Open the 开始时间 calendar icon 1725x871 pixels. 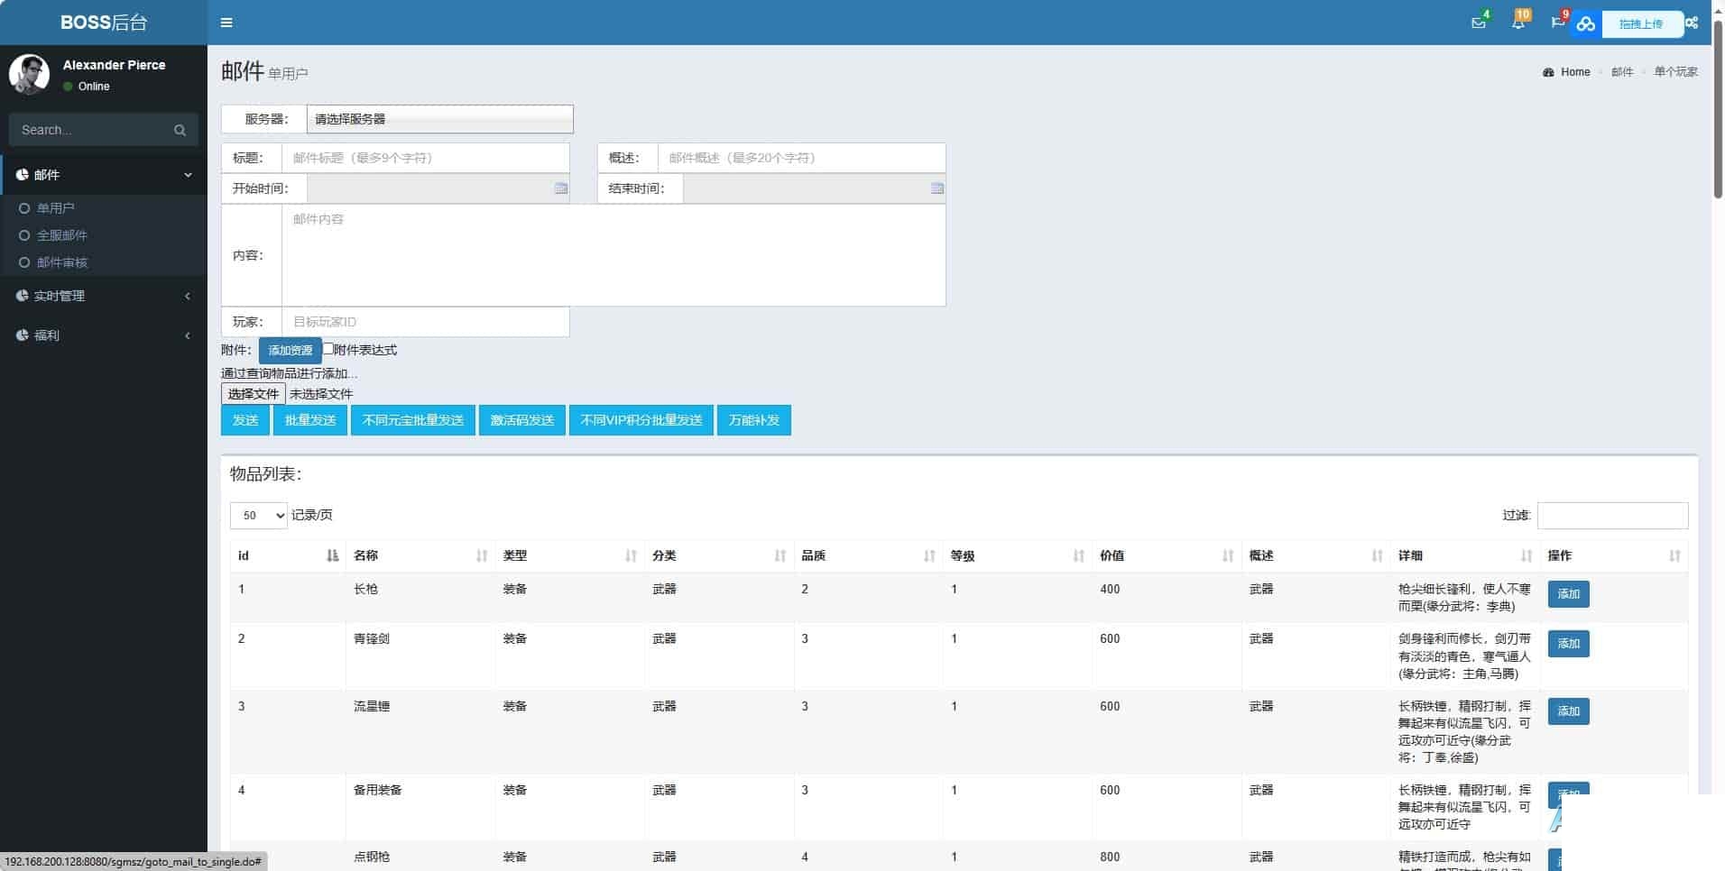(x=561, y=188)
